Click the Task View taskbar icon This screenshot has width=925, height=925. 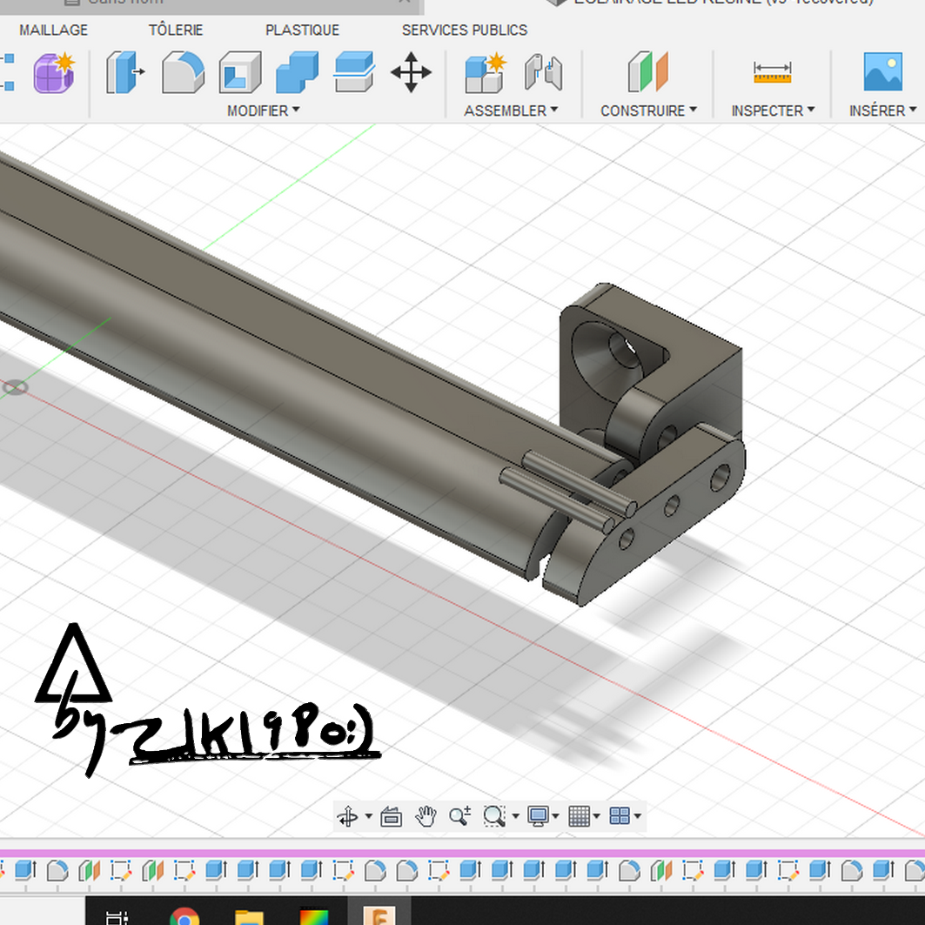117,917
